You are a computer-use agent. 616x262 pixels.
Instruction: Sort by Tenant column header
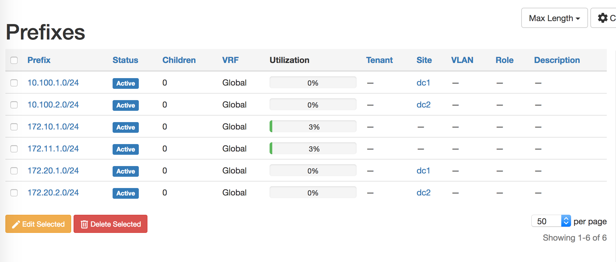point(379,60)
